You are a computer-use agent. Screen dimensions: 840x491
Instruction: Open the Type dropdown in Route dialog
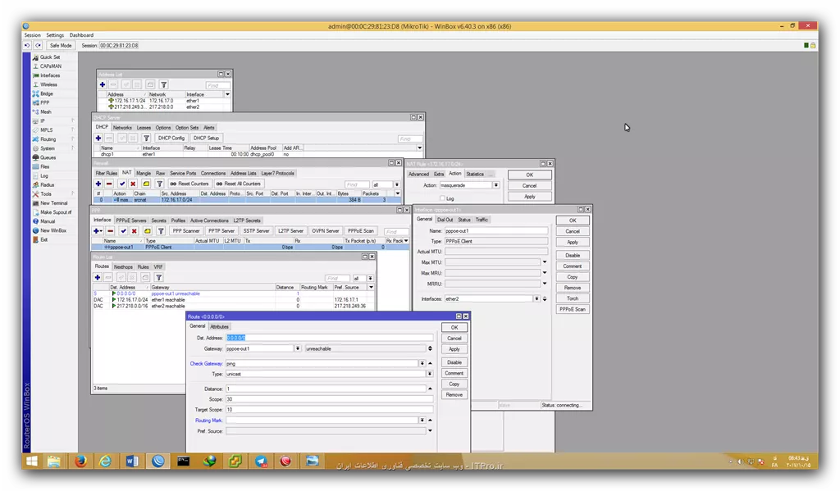point(430,374)
